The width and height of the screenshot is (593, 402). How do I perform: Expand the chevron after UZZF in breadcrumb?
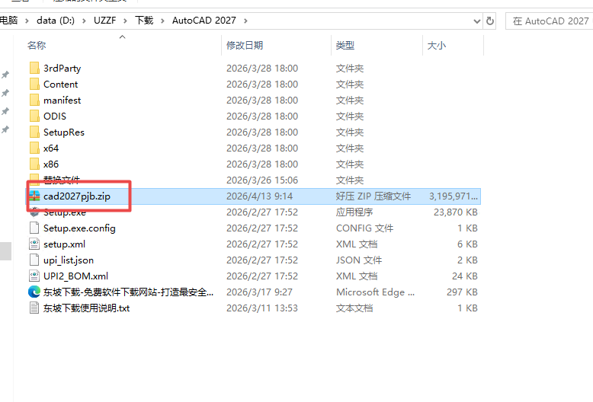coord(125,21)
